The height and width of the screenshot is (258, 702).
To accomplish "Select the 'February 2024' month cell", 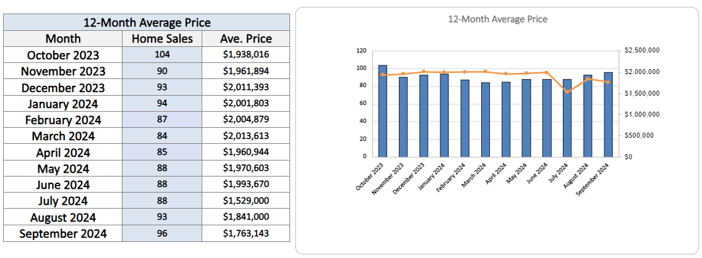I will (63, 120).
